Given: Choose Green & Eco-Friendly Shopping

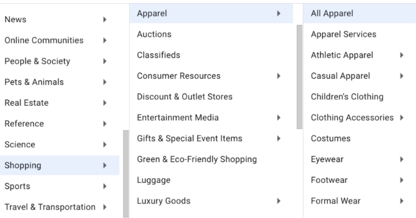Looking at the screenshot, I should (x=197, y=159).
